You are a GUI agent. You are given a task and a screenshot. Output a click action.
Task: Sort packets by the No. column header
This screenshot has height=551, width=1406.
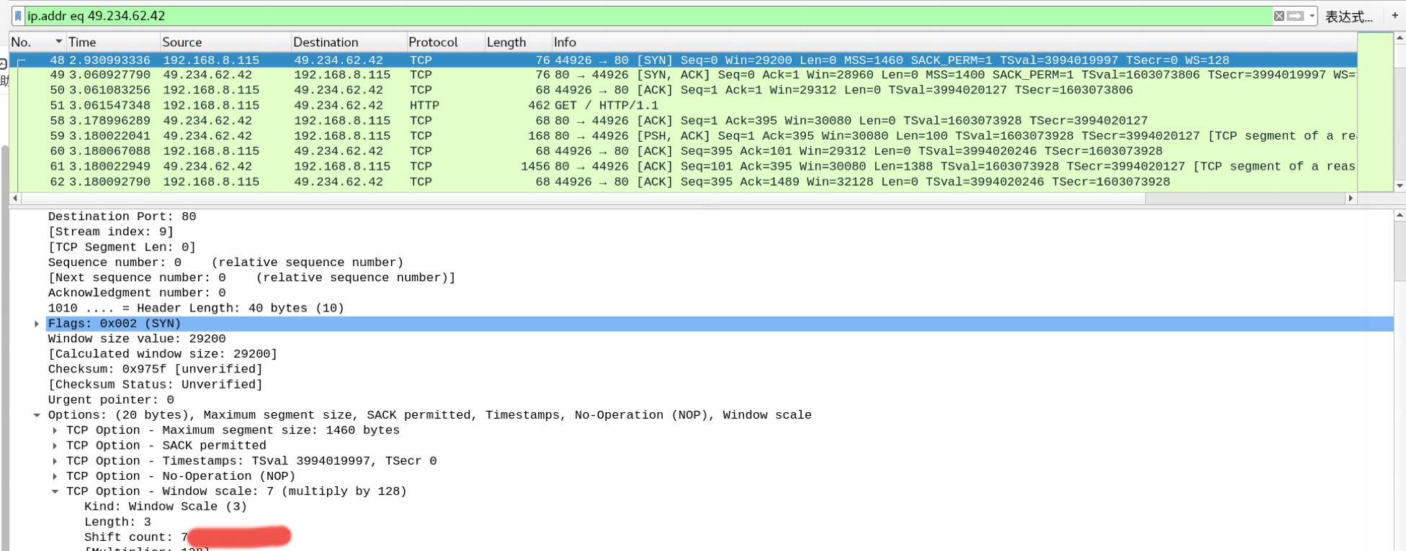pos(37,42)
